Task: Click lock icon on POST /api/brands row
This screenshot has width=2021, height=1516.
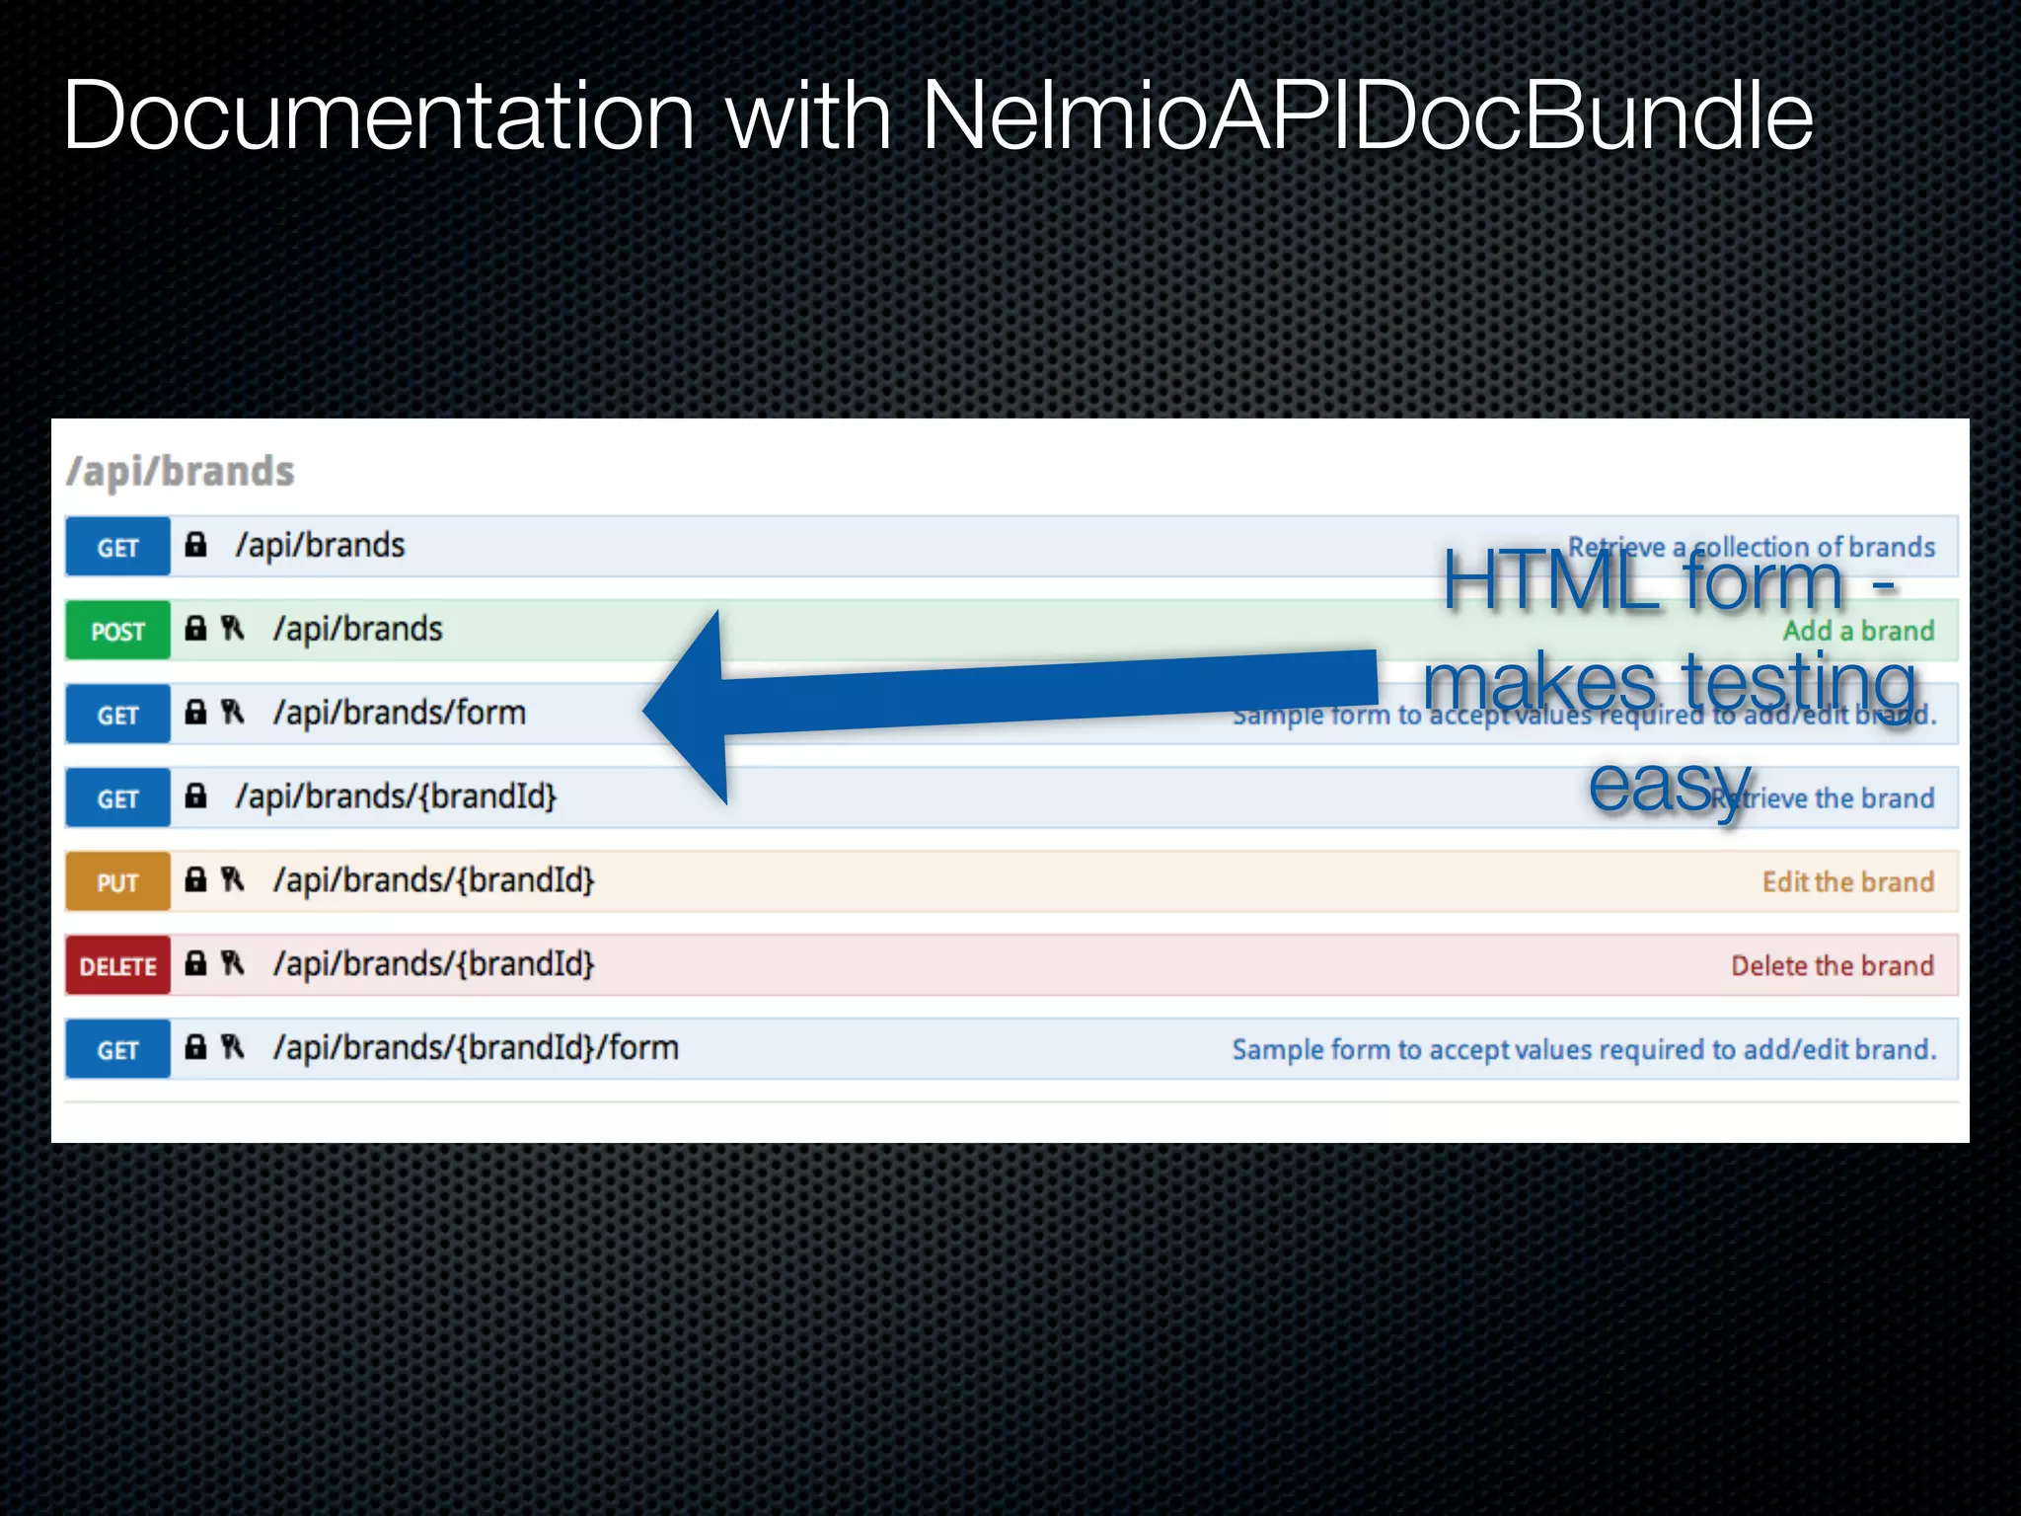Action: (196, 628)
